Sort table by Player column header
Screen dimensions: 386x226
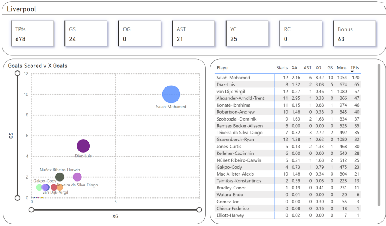coord(222,68)
